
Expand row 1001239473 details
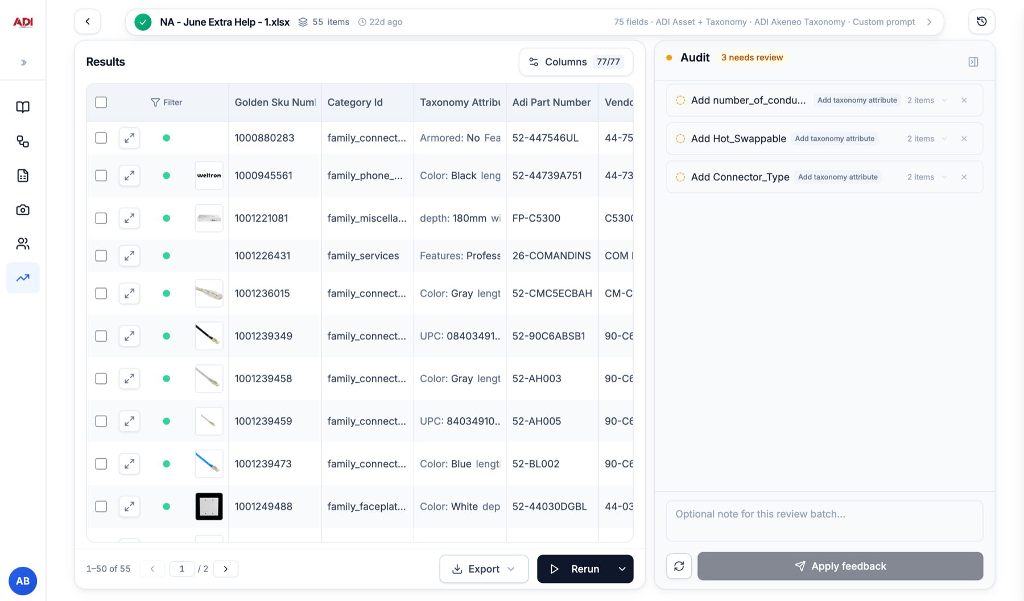click(x=130, y=464)
